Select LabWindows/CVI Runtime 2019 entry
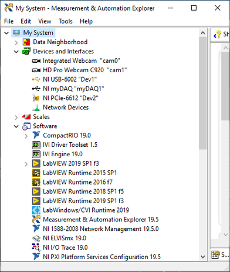 coord(86,210)
